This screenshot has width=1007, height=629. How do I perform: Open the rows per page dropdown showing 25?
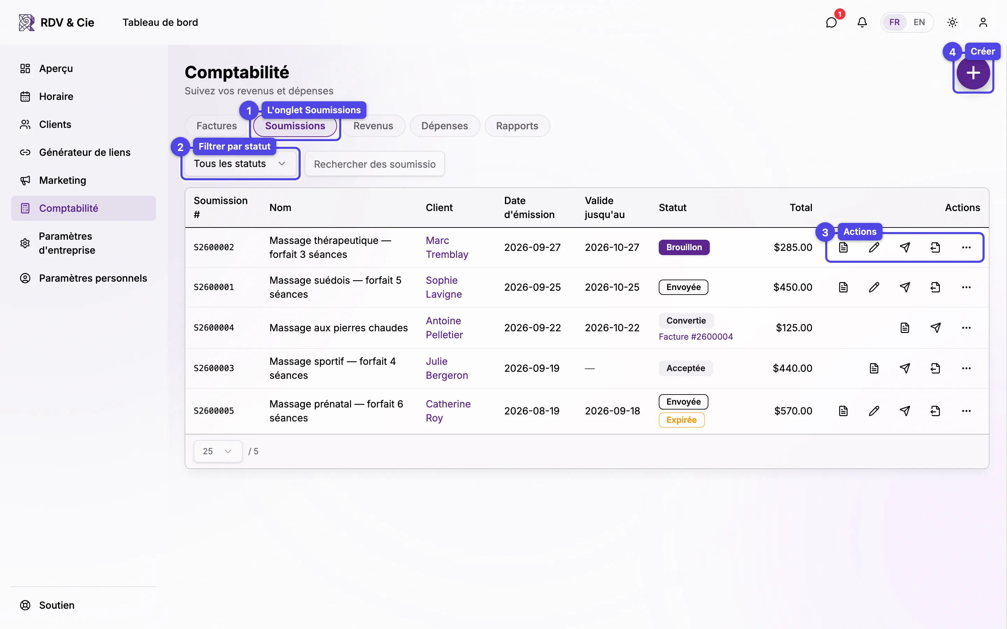[x=217, y=451]
